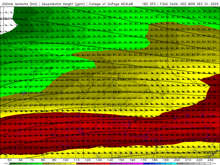The image size is (220, 165).
Task: Click the legend value 190
Action: tap(166, 160)
